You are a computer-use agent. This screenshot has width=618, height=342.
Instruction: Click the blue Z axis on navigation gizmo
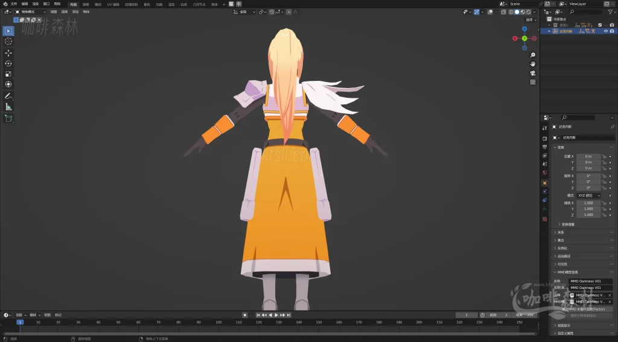524,29
